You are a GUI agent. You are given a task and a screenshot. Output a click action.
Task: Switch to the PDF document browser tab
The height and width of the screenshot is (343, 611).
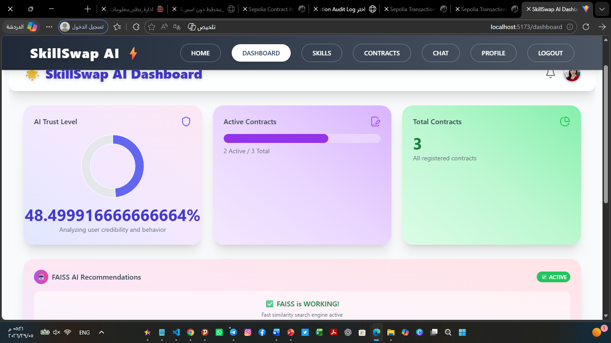[x=132, y=9]
